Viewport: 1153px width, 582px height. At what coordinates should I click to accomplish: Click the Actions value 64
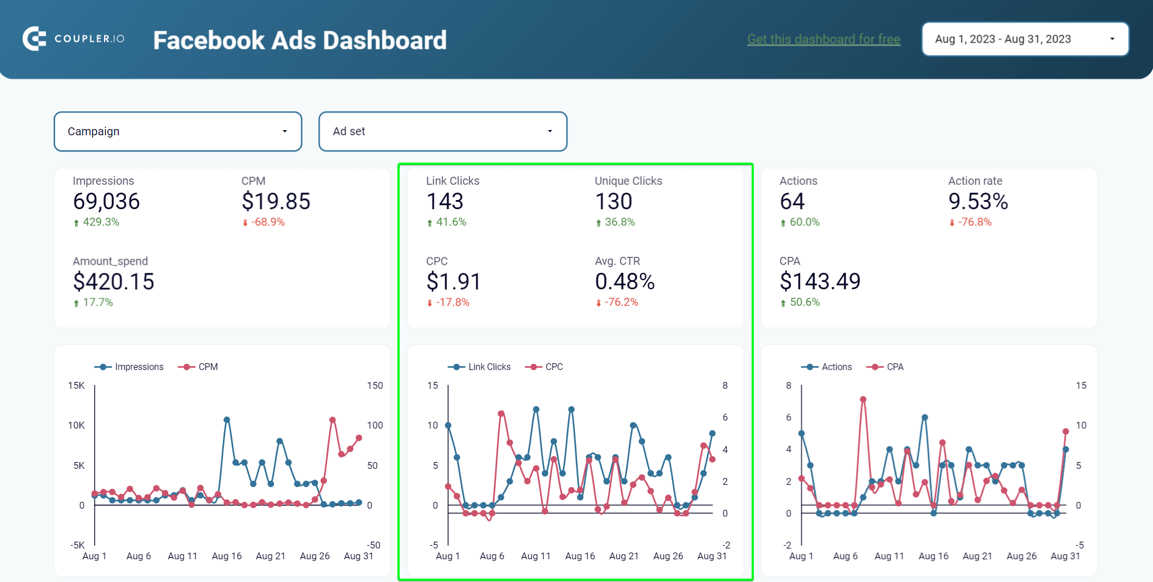click(792, 201)
